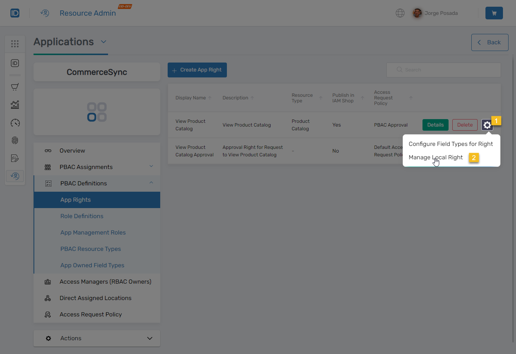
Task: Click the globe language icon in the header
Action: click(400, 13)
